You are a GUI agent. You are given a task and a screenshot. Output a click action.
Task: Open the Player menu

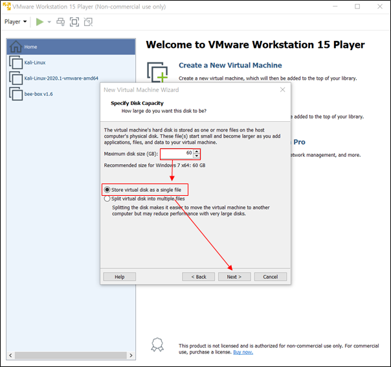click(x=16, y=22)
